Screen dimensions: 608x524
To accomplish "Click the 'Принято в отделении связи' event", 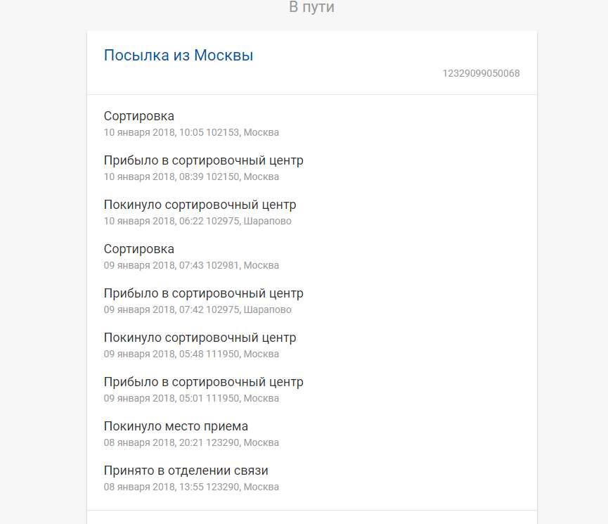I will [186, 471].
